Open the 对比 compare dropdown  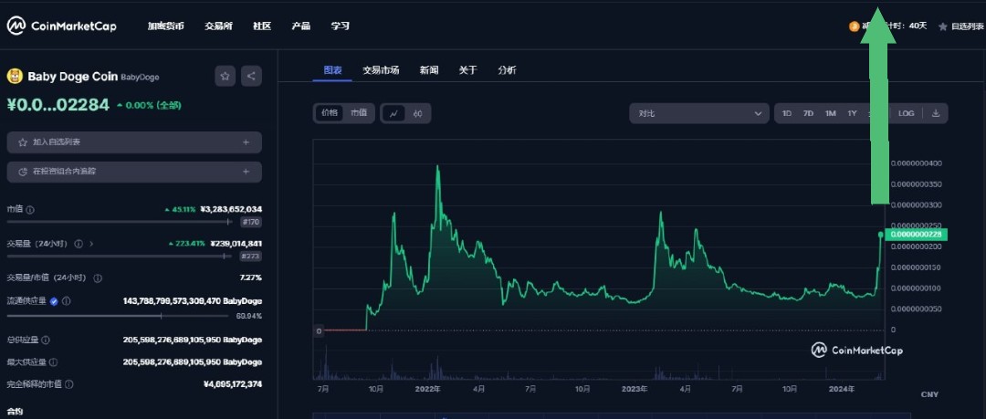[x=699, y=113]
